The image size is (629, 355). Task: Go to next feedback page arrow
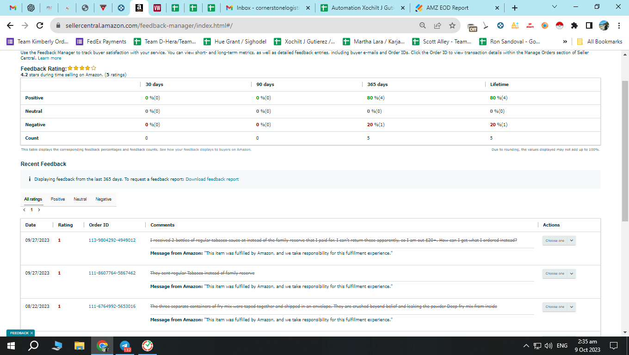tap(39, 210)
